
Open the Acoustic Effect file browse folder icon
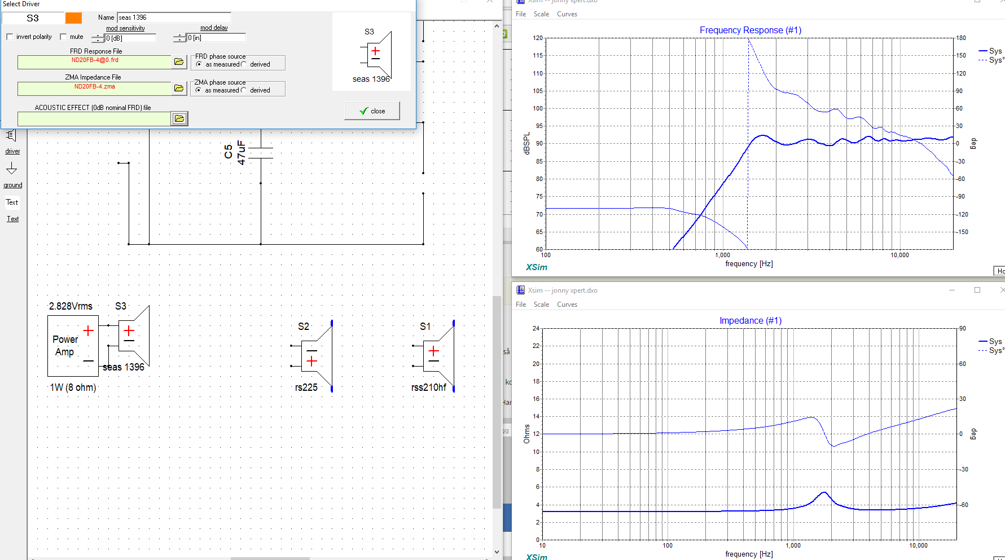click(x=179, y=118)
